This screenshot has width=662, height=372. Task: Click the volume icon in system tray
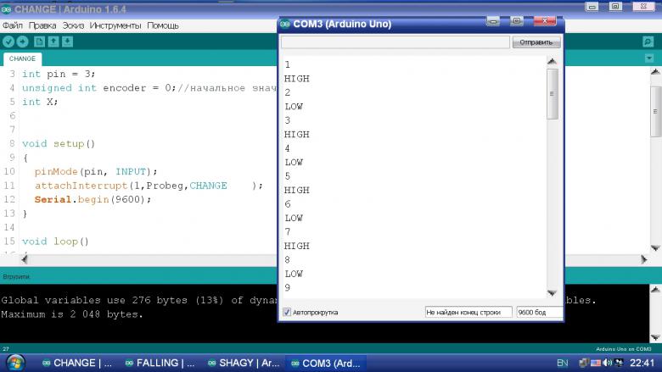click(607, 363)
